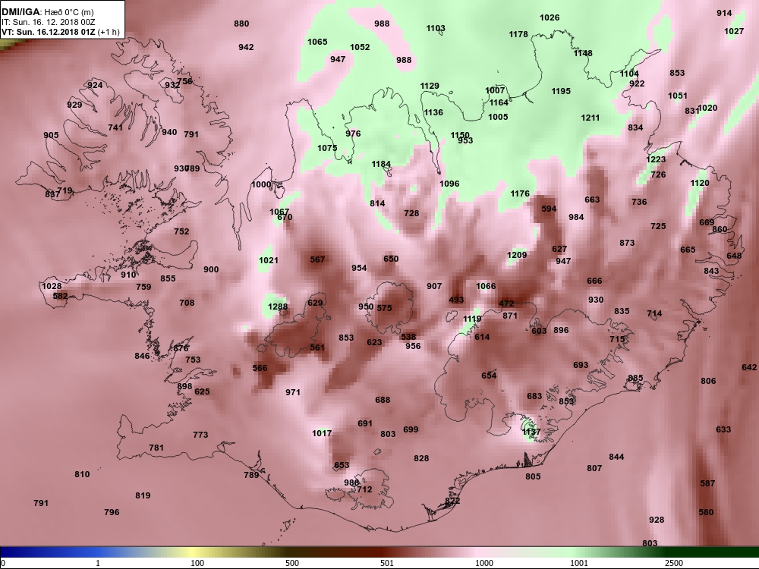Screen dimensions: 759x569
Task: Click the 538 height value on the map
Action: (x=408, y=338)
